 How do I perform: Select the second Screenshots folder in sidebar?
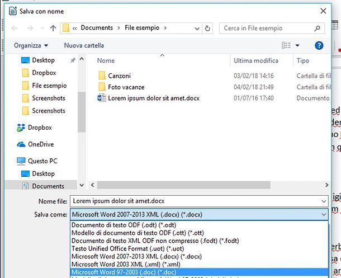coord(49,111)
